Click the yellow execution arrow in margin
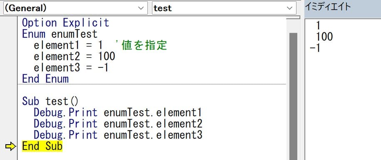 (x=10, y=146)
